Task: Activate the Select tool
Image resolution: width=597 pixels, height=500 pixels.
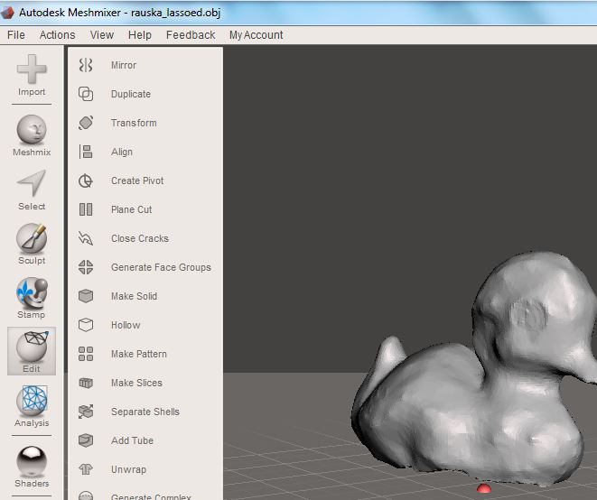Action: (x=32, y=190)
